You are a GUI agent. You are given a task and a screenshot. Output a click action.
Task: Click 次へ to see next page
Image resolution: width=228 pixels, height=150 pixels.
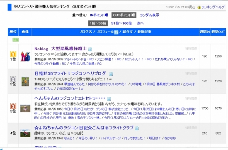(x=140, y=23)
